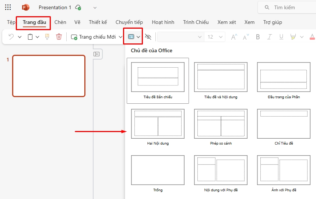This screenshot has height=199, width=316.
Task: Expand the undo options dropdown
Action: (x=20, y=37)
